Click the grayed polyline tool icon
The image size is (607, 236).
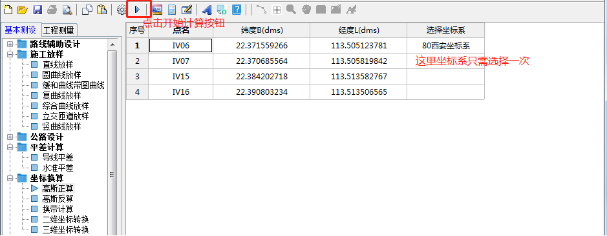[261, 10]
